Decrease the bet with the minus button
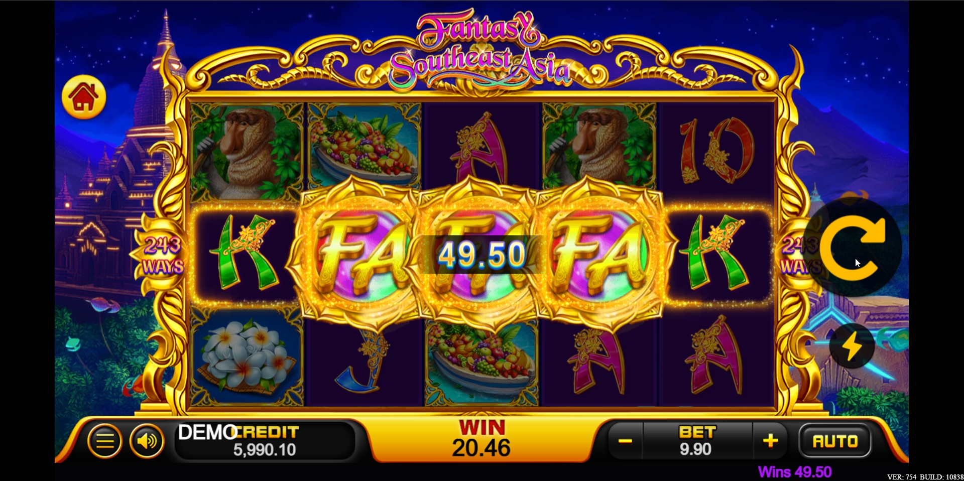This screenshot has width=964, height=481. pos(625,441)
